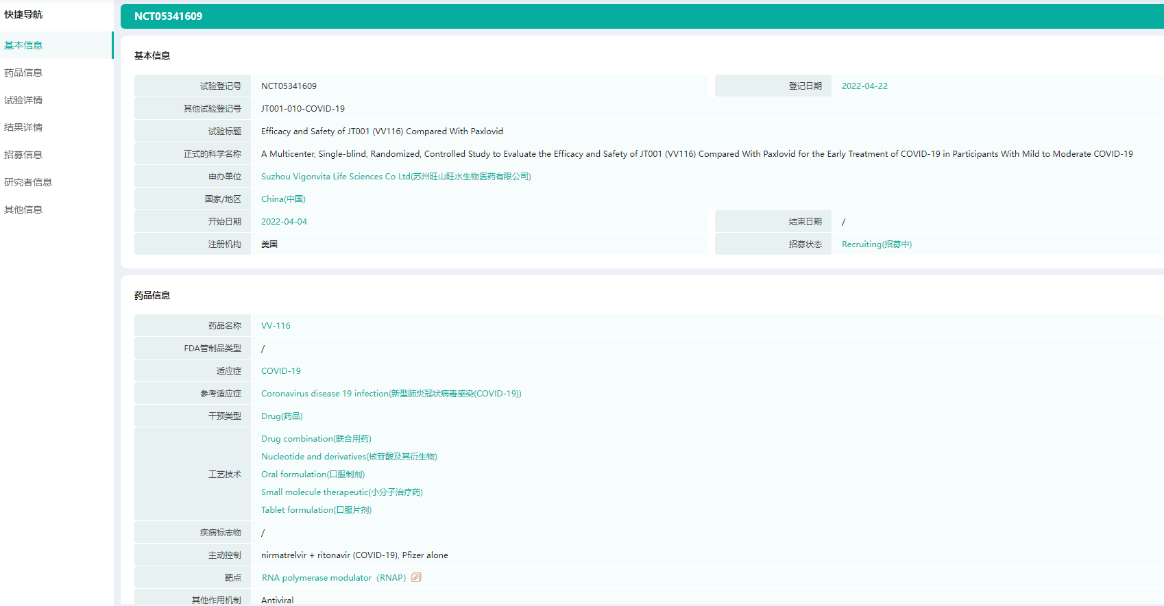This screenshot has height=606, width=1164.
Task: Click the 主动控制 field label
Action: tap(225, 555)
